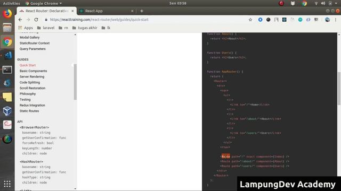Image resolution: width=341 pixels, height=191 pixels.
Task: Open Server Rendering guide
Action: [32, 76]
